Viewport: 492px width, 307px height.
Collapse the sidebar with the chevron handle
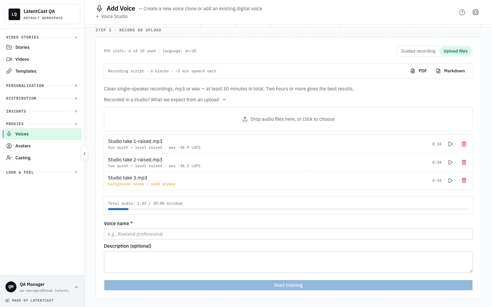[x=84, y=153]
